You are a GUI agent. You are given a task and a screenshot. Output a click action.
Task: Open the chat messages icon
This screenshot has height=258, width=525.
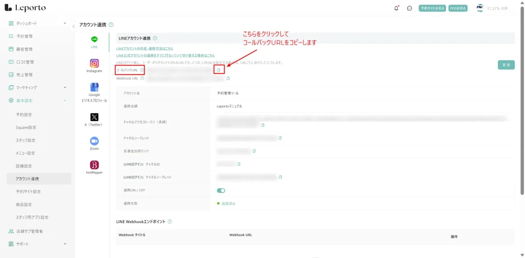tap(410, 8)
